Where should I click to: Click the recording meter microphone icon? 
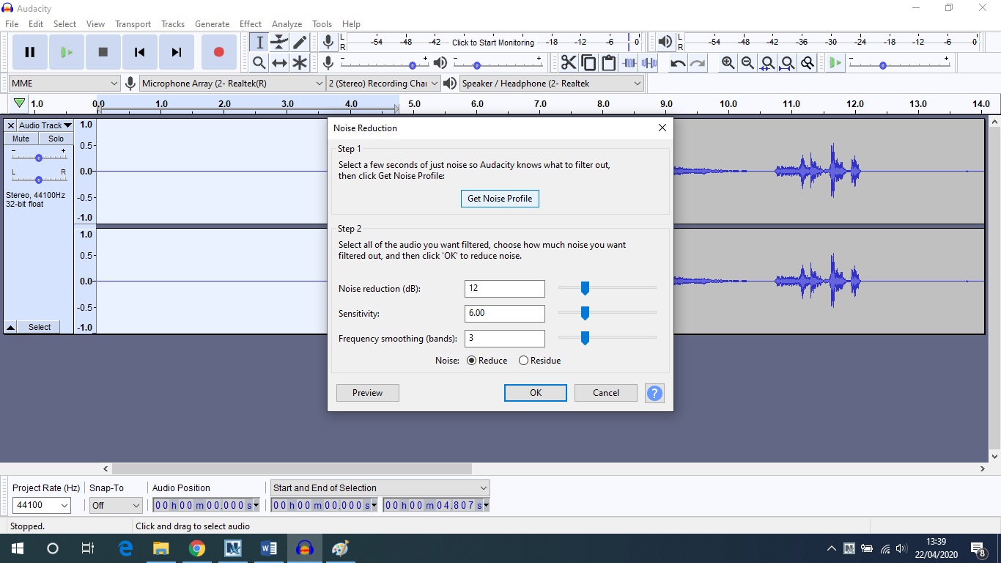tap(328, 43)
